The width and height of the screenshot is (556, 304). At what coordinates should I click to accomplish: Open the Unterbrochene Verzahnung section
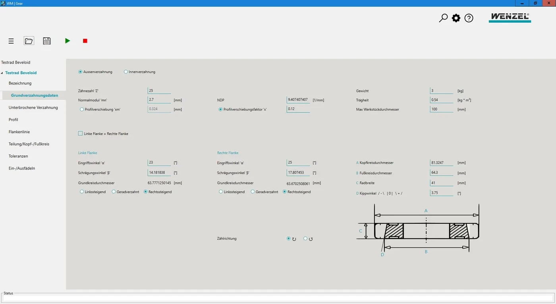(33, 108)
